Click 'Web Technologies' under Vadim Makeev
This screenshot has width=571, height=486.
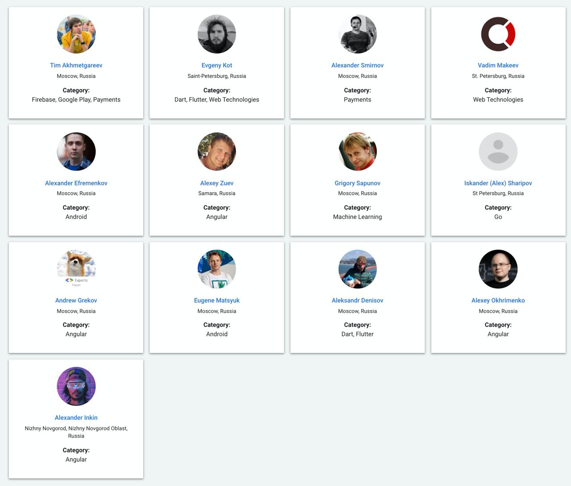tap(498, 100)
